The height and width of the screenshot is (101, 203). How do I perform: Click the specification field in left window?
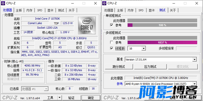[59, 38]
